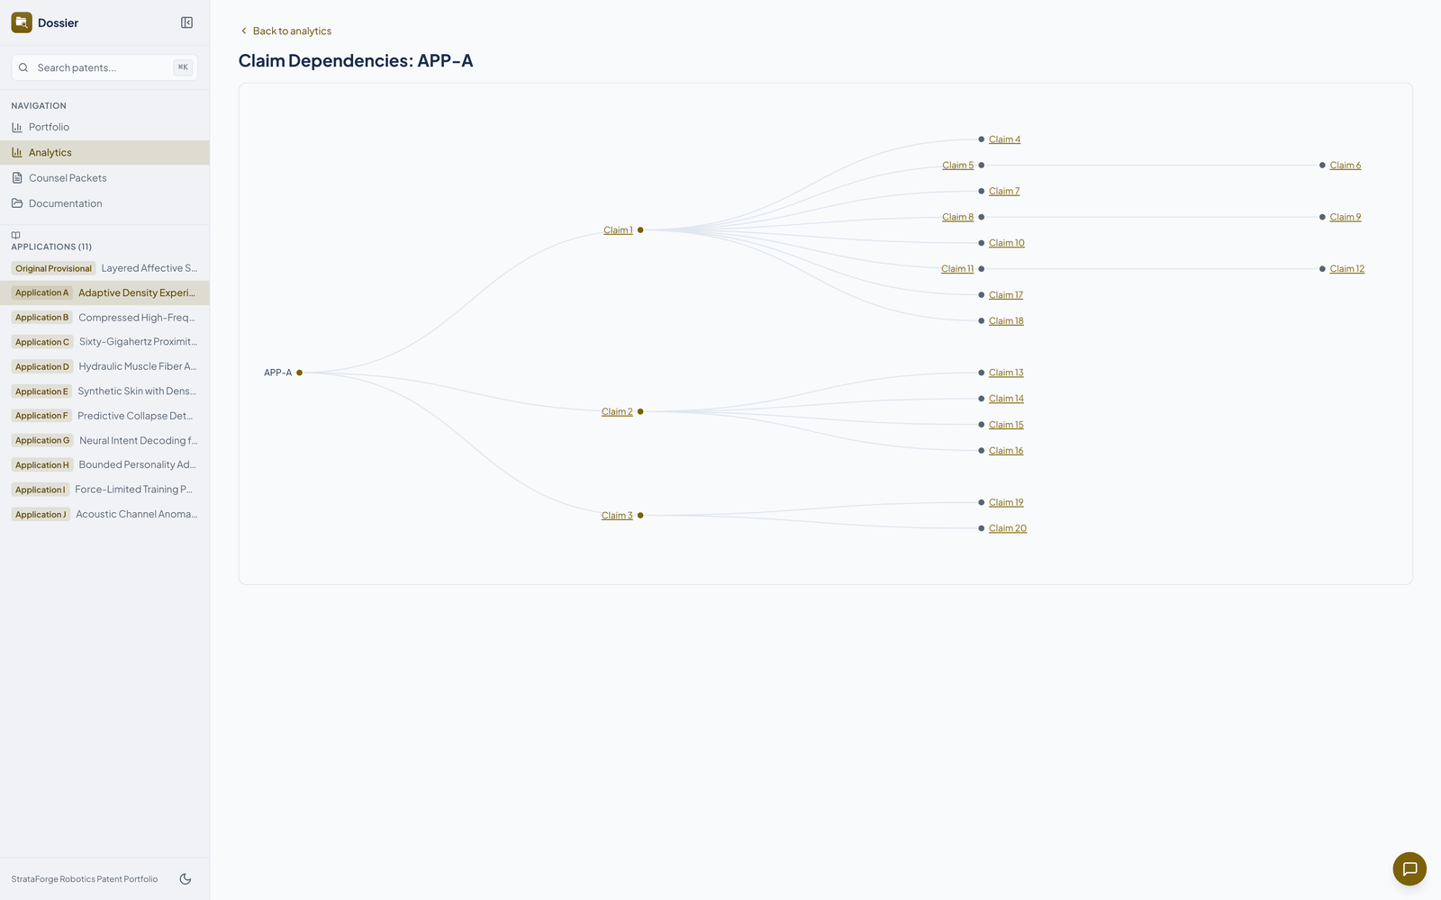Open Analytics in navigation
This screenshot has height=900, width=1441.
[x=104, y=153]
